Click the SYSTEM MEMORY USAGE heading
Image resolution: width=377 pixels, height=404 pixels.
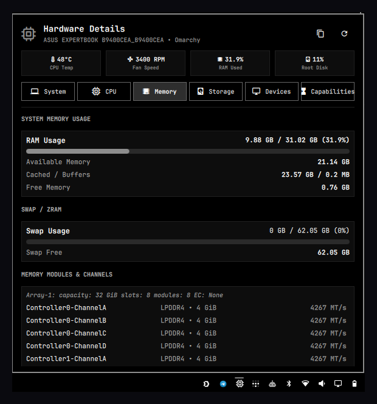tap(56, 119)
